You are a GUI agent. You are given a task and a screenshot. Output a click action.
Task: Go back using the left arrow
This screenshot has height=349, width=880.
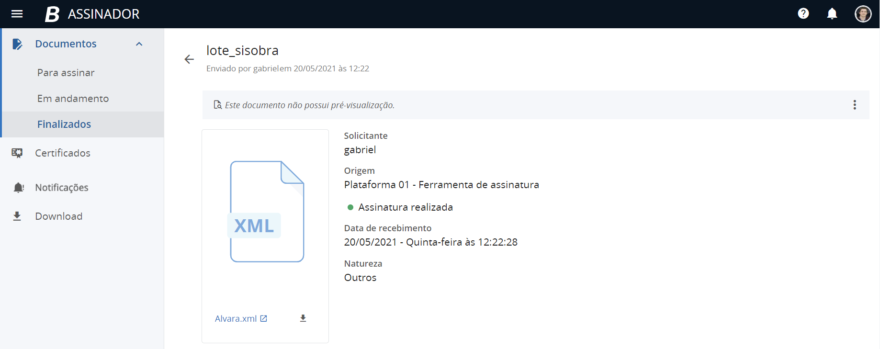[x=189, y=59]
